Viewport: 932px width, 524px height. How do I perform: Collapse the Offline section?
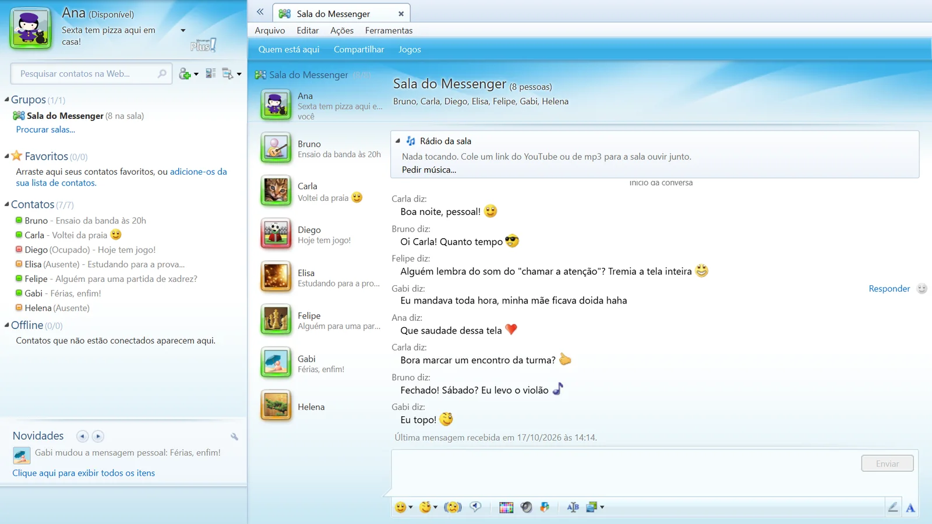[x=6, y=325]
